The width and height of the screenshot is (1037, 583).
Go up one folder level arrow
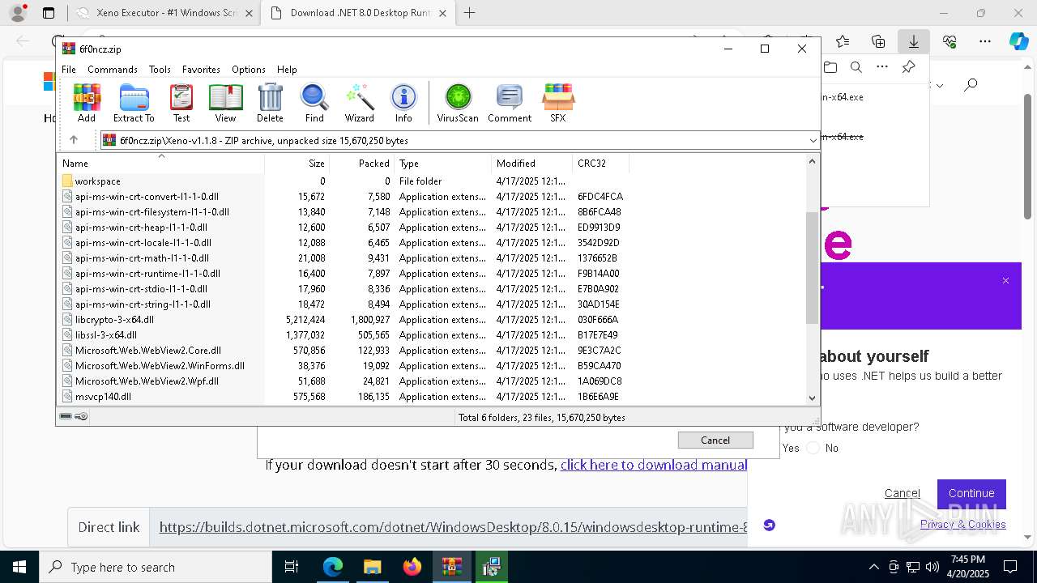coord(74,140)
